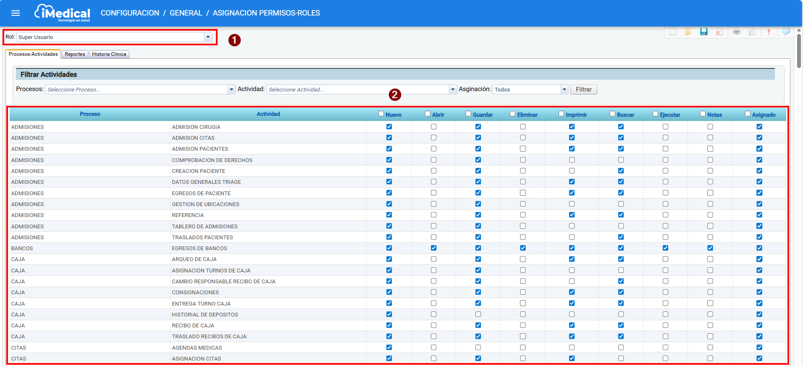Uncheck Asignado for EGRESOS DE BANCOS row
Screen dimensions: 803x366
click(759, 248)
